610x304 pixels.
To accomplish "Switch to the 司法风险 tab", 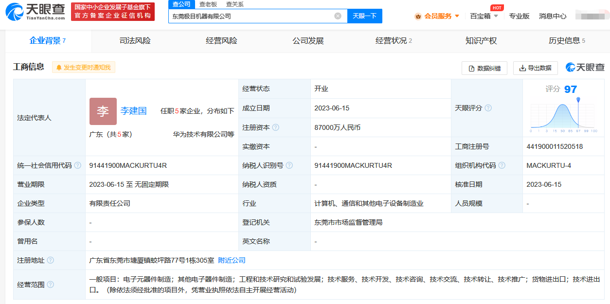I will pyautogui.click(x=135, y=41).
